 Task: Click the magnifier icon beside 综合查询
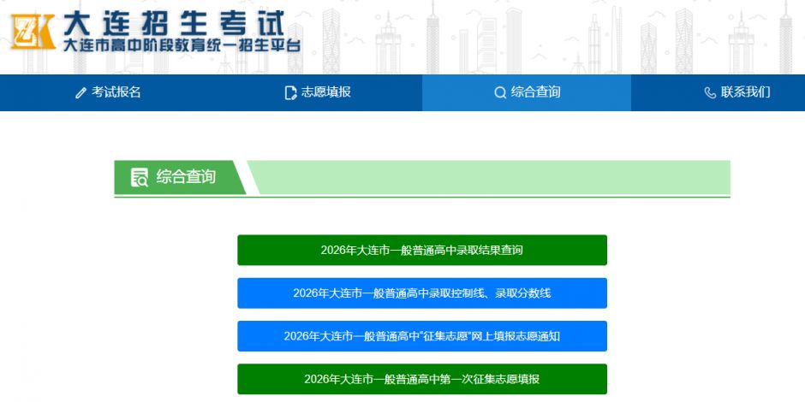(x=500, y=93)
